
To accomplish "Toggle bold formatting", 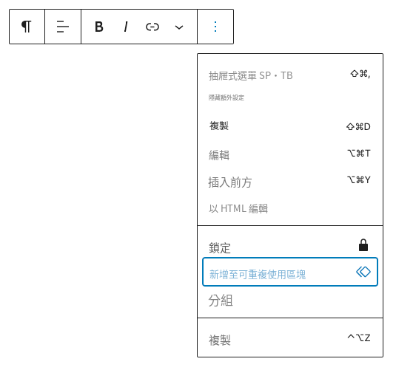I will pos(99,27).
